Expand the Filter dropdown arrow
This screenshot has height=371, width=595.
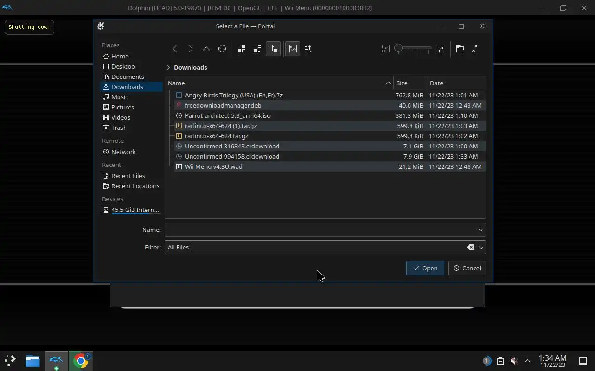click(481, 247)
